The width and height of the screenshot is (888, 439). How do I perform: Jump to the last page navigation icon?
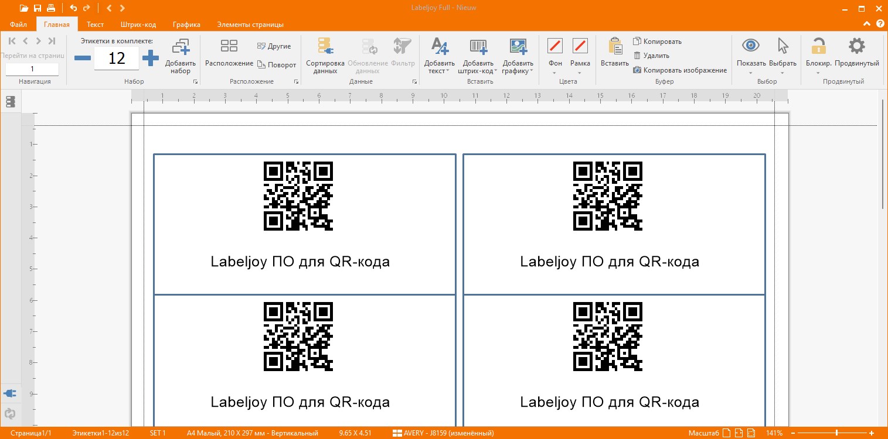tap(52, 41)
